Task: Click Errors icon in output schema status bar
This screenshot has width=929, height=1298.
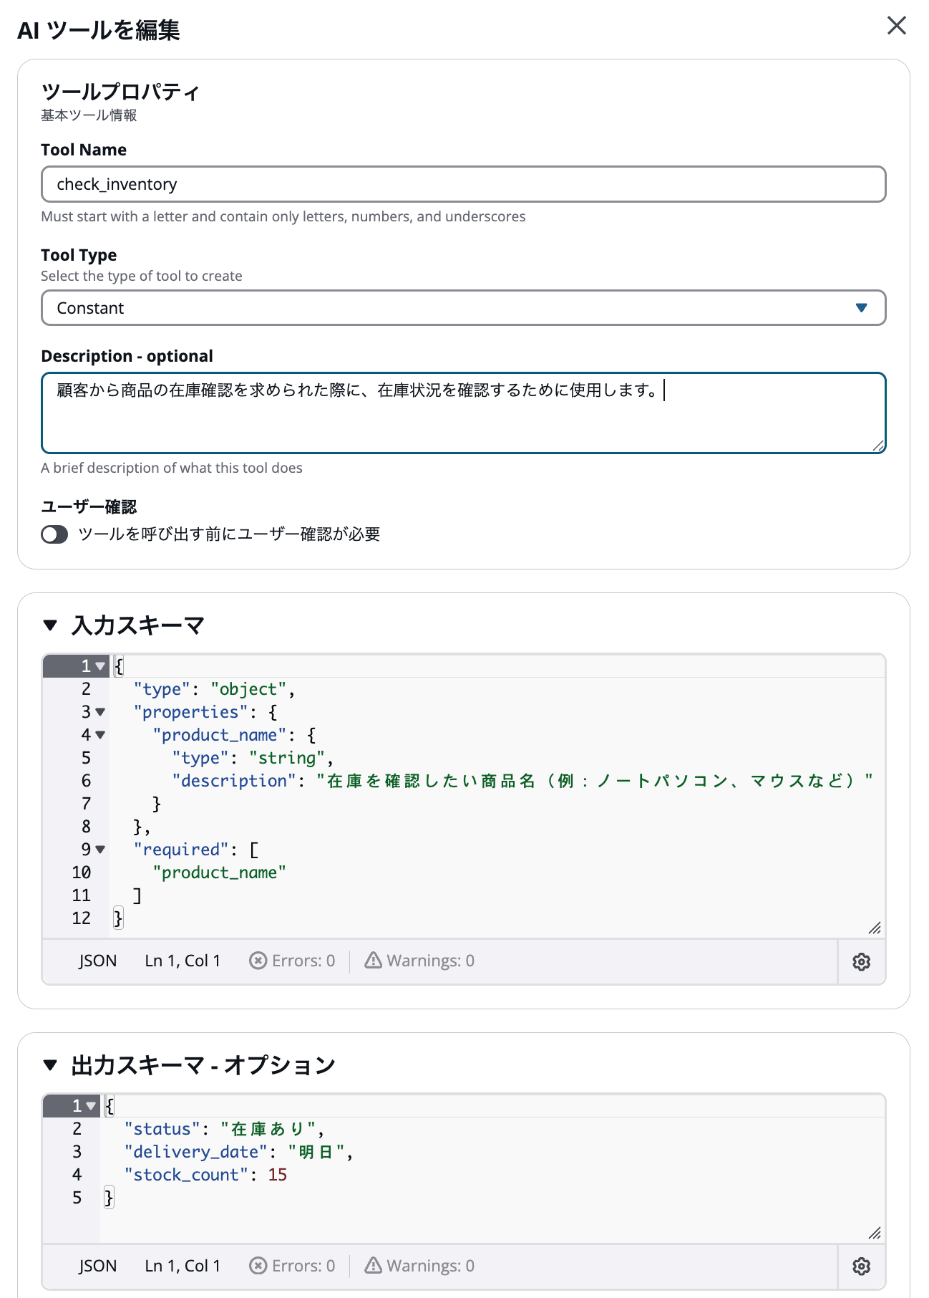Action: (258, 1266)
